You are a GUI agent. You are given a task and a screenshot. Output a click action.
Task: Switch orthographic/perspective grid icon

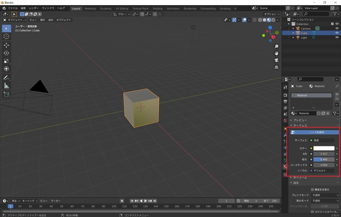tap(276, 67)
